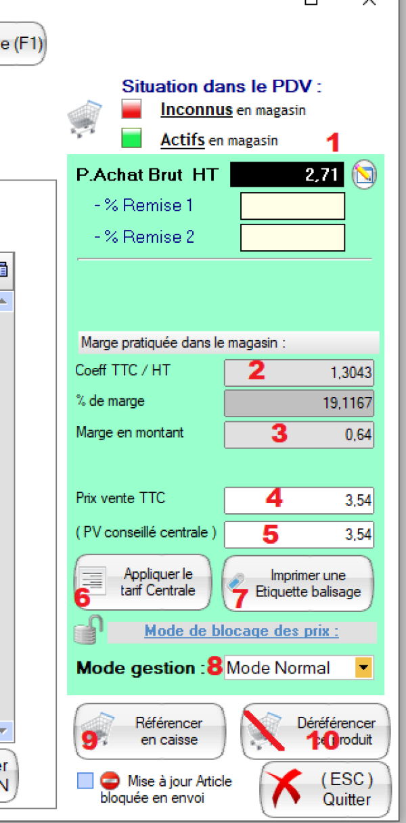Click the Inconnus en magasin link
406x823 pixels.
pyautogui.click(x=196, y=110)
